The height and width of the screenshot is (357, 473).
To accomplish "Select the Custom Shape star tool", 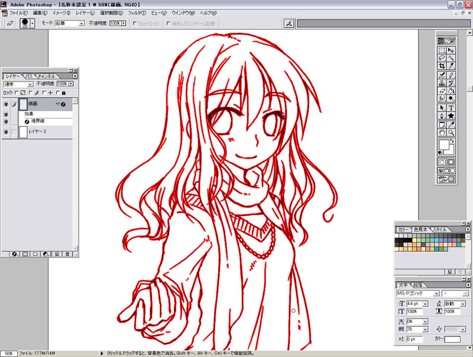I will (451, 115).
